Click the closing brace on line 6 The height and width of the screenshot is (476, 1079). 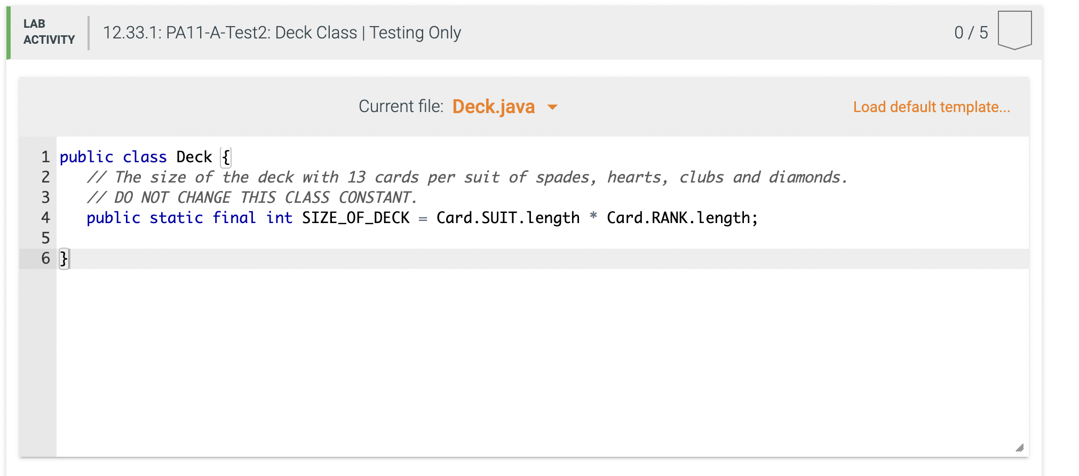click(x=63, y=259)
